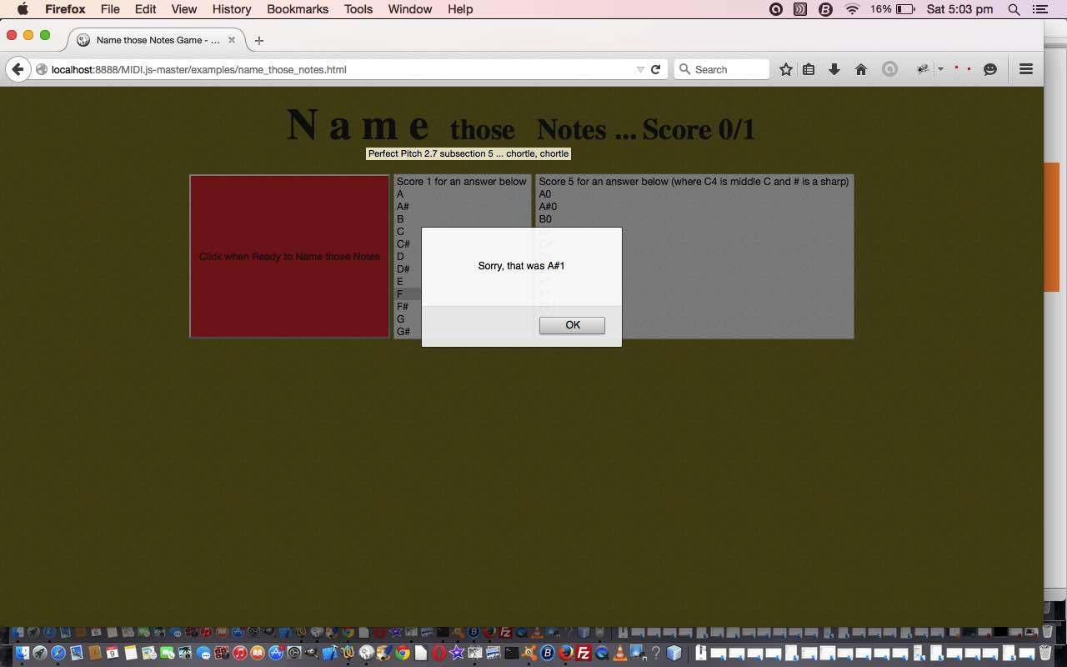This screenshot has height=667, width=1067.
Task: Click OK on the Sorry alert dialog
Action: [572, 325]
